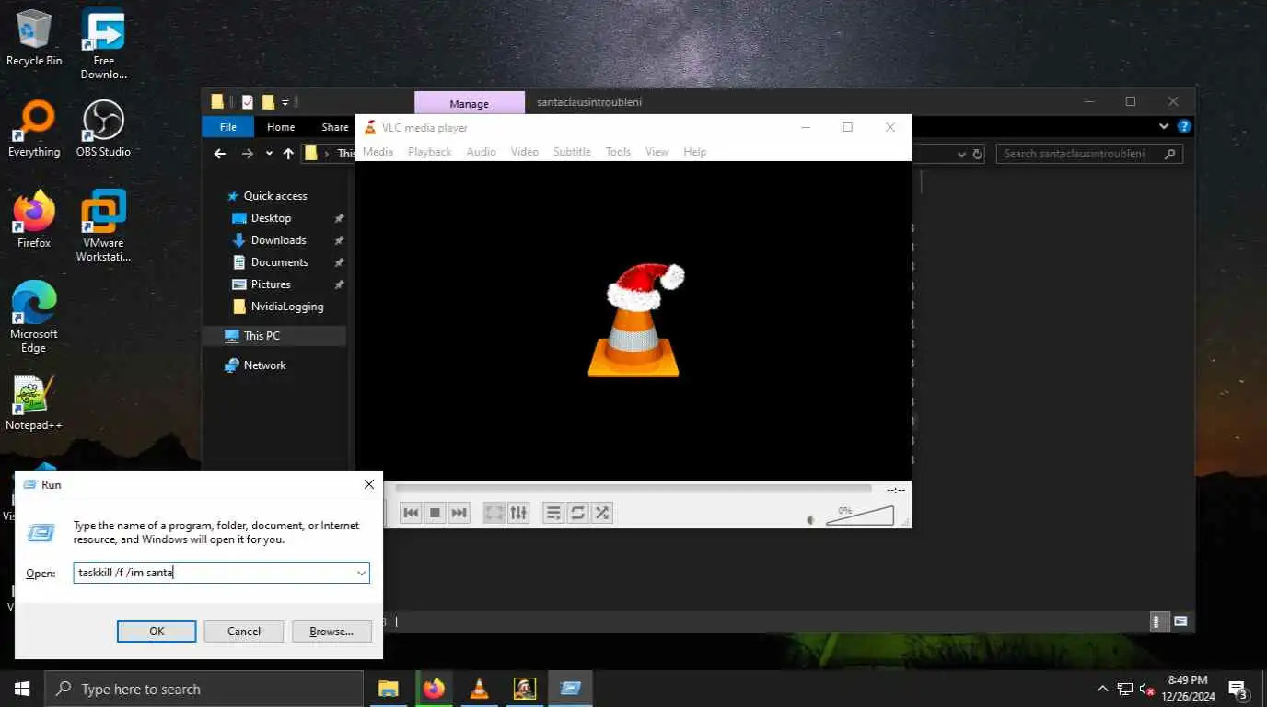Click the Search santaclausintroubleni field
1267x707 pixels.
click(x=1090, y=154)
